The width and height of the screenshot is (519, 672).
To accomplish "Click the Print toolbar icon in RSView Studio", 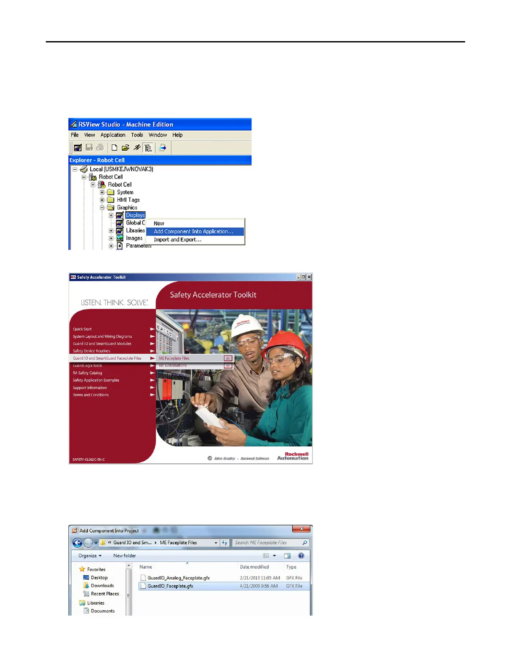I will (x=100, y=148).
